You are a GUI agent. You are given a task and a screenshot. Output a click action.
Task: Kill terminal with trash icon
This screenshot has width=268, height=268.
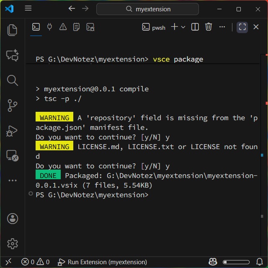tap(209, 27)
